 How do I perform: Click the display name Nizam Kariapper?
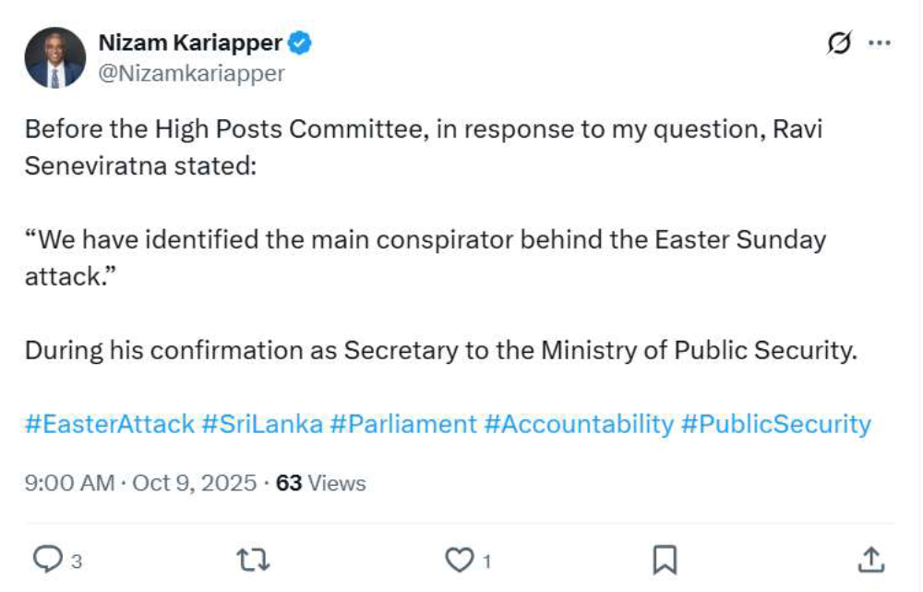[x=189, y=42]
